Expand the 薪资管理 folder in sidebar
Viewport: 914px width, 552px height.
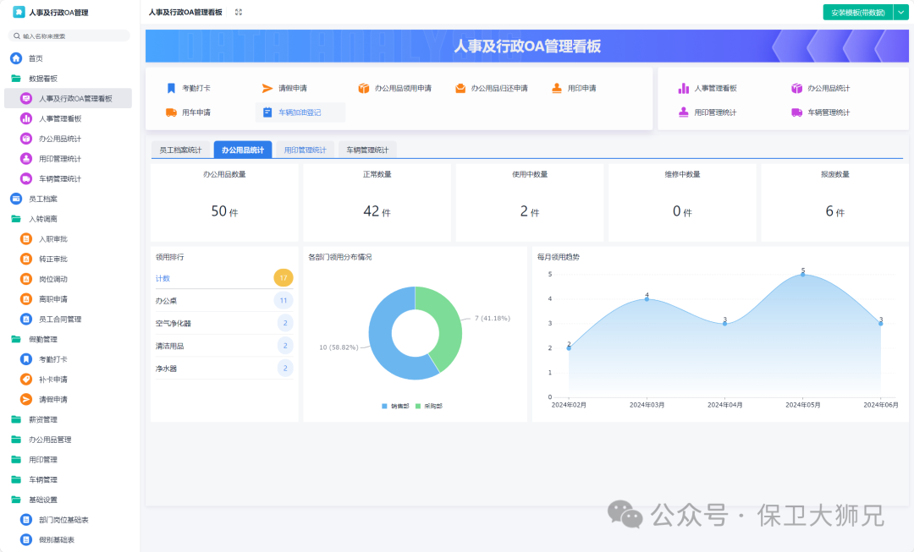tap(16, 419)
